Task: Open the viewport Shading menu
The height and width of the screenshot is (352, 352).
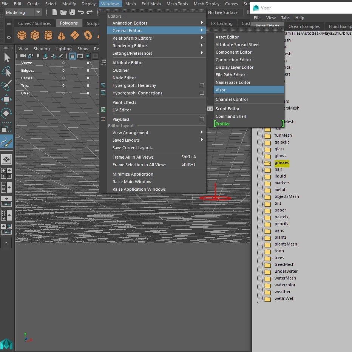Action: coord(42,49)
